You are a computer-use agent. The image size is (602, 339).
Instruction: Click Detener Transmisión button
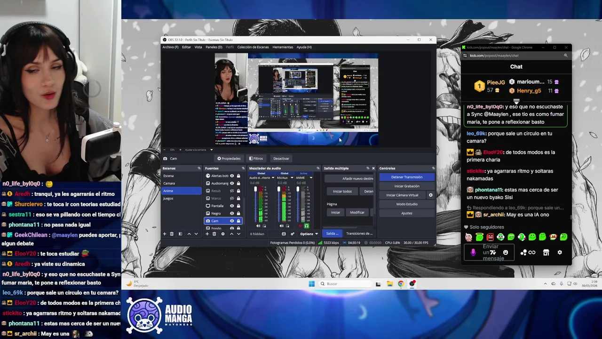(407, 177)
